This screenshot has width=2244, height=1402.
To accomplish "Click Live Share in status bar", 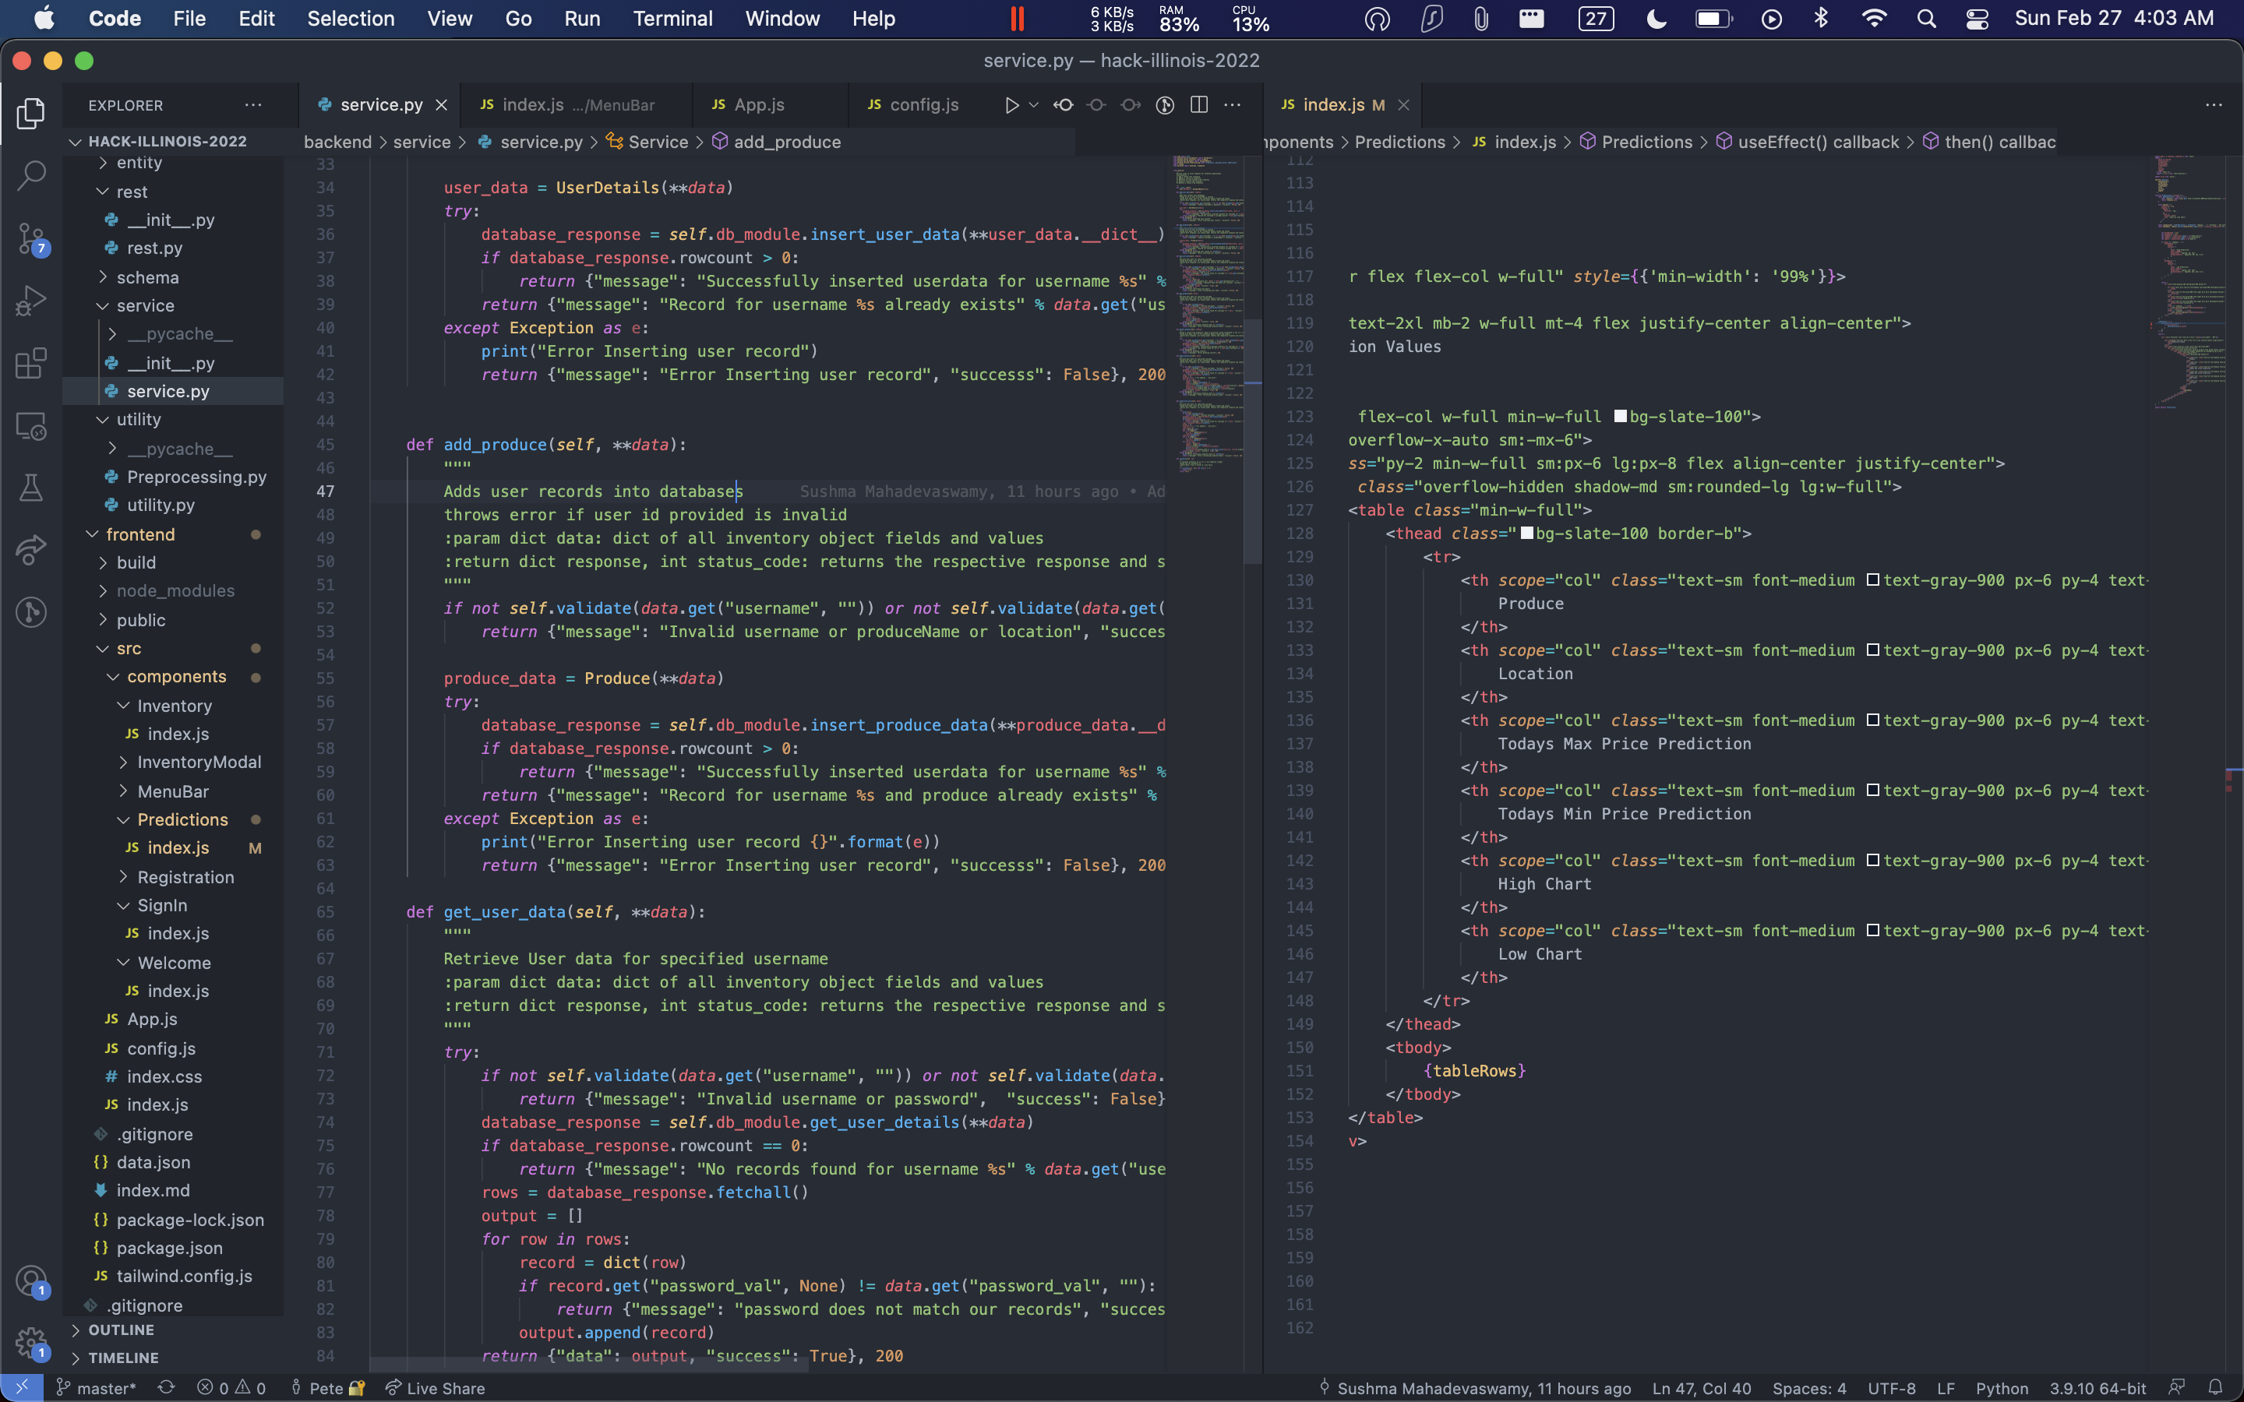I will point(436,1388).
